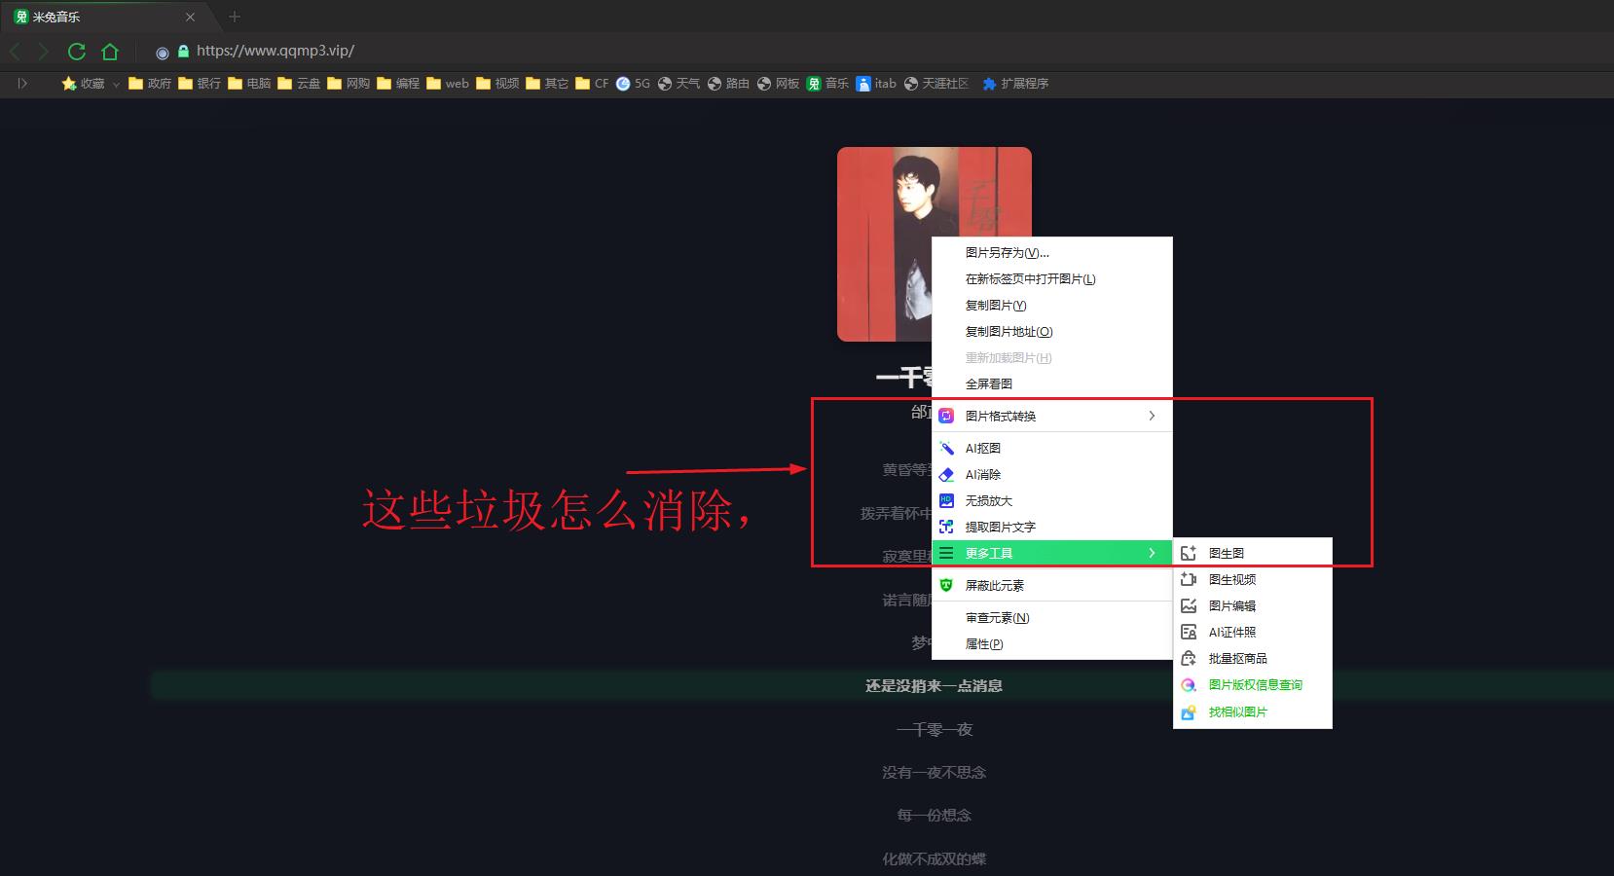Click the 屏蔽此元素 shield icon
Screen dimensions: 1614x876
coord(946,586)
